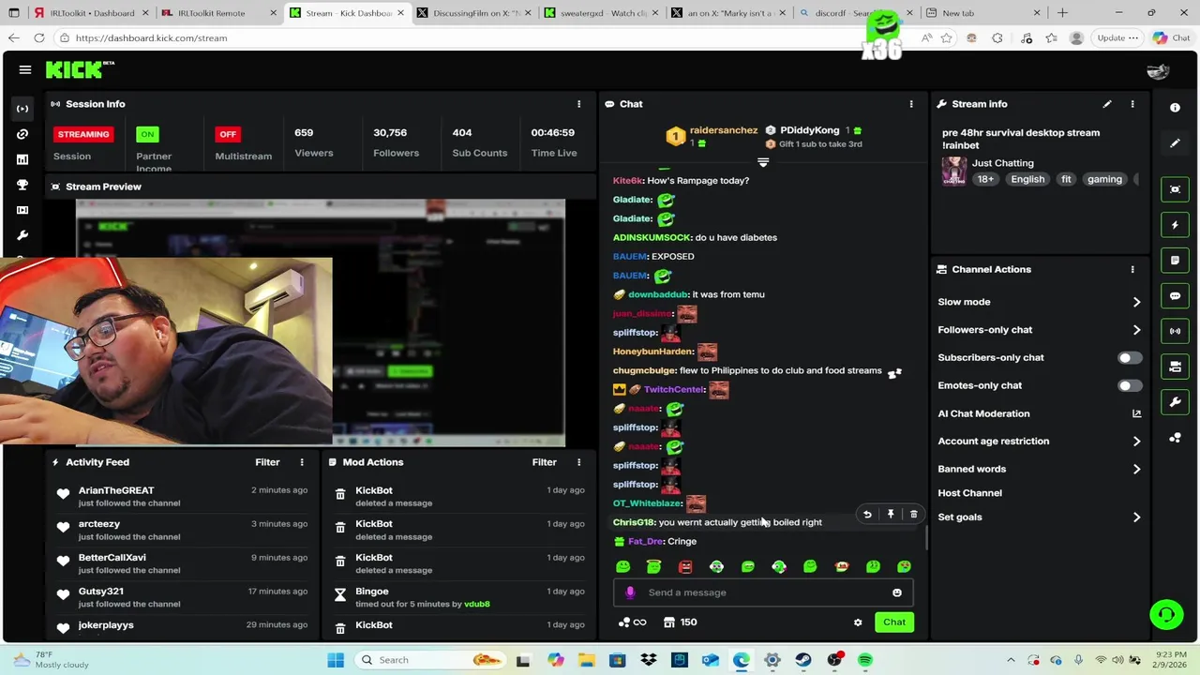
Task: Pin the ChrisG18 chat message
Action: 891,514
